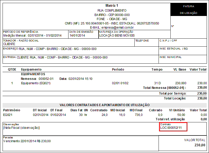This screenshot has height=153, width=209.
Task: Click the 'DT Inicial' column header
Action: click(x=40, y=110)
